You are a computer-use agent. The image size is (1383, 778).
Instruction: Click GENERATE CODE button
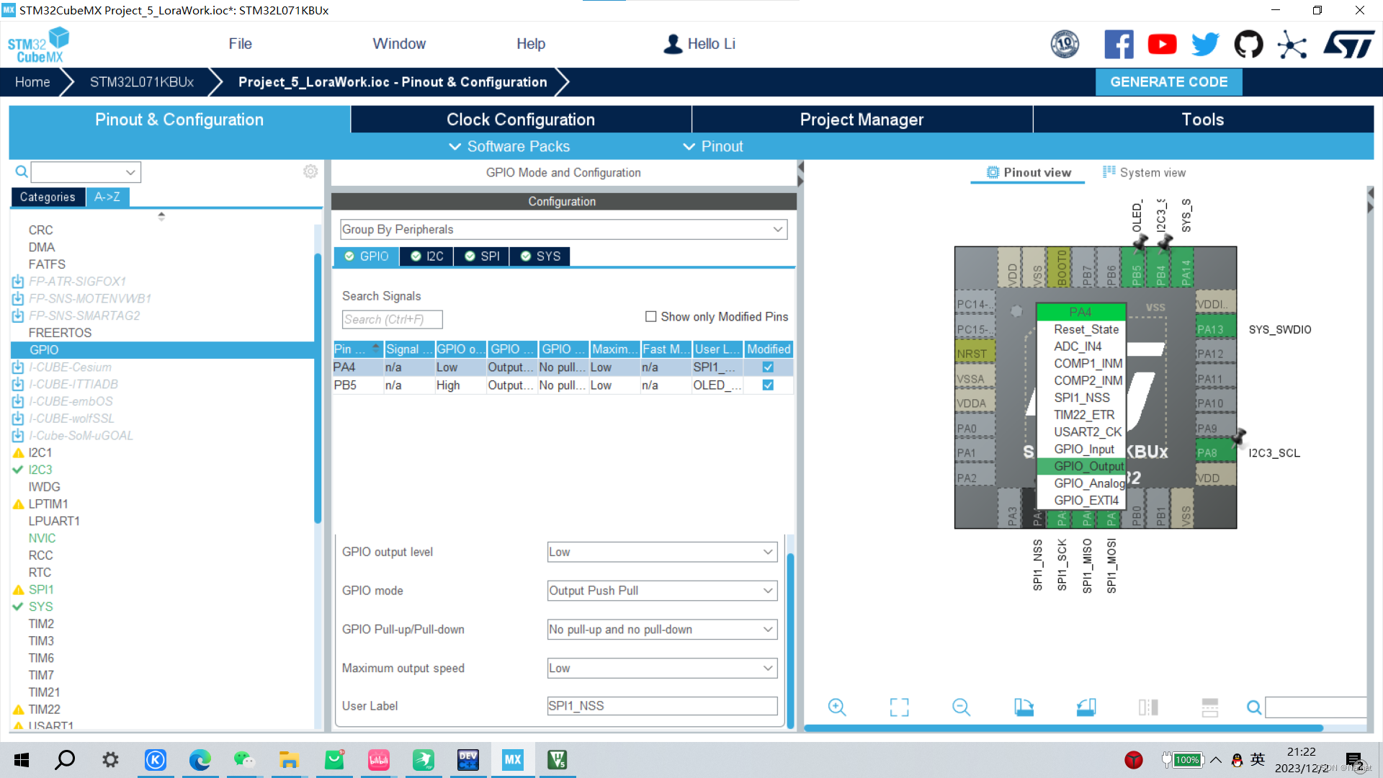coord(1168,82)
